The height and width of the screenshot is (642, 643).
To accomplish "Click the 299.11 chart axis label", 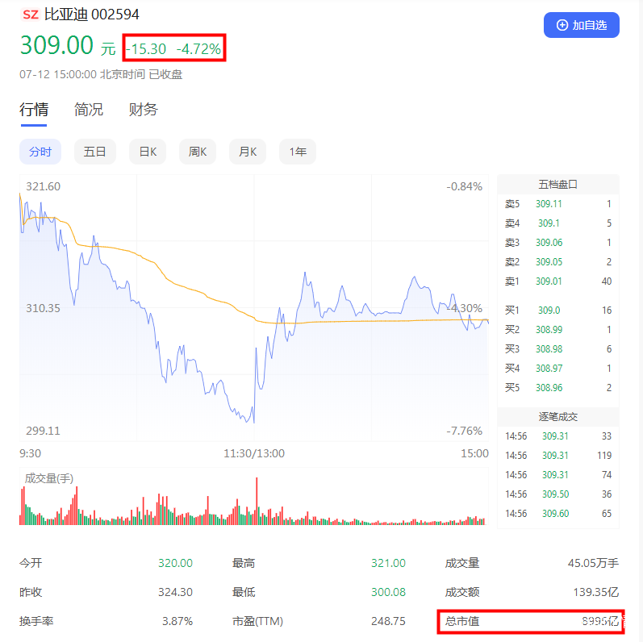I will [43, 431].
